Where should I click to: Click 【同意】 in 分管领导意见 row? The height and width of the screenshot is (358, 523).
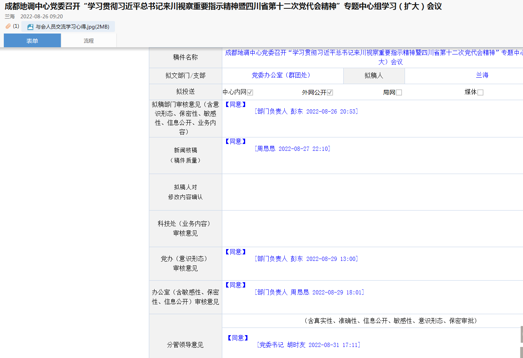click(x=238, y=338)
